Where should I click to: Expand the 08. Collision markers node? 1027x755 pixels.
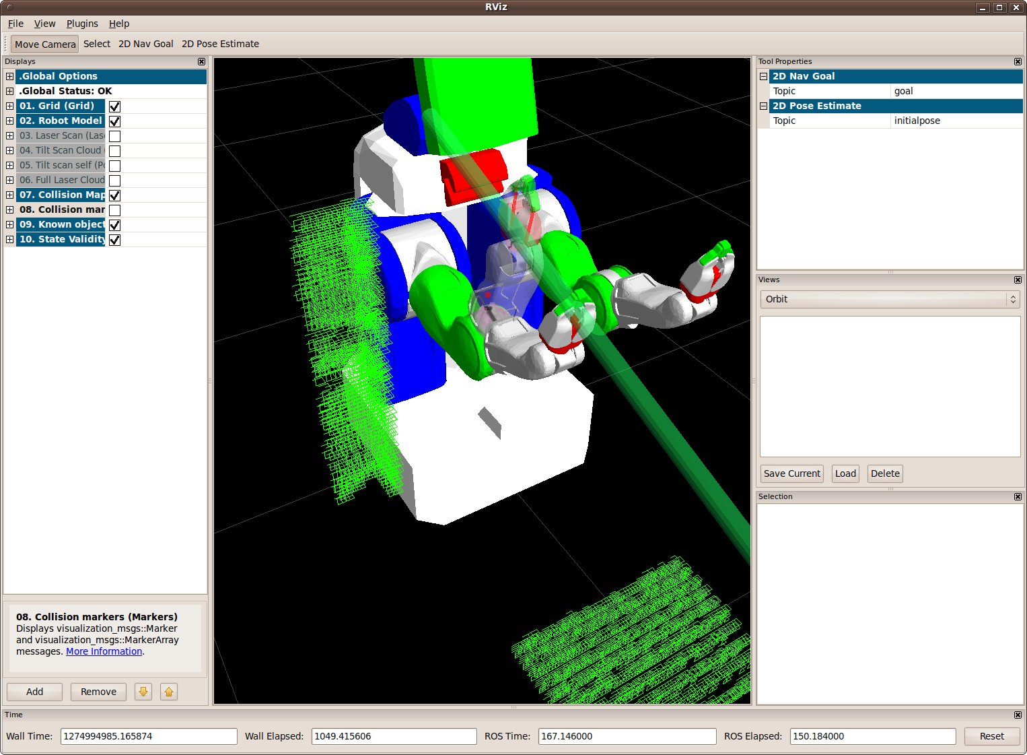point(9,209)
